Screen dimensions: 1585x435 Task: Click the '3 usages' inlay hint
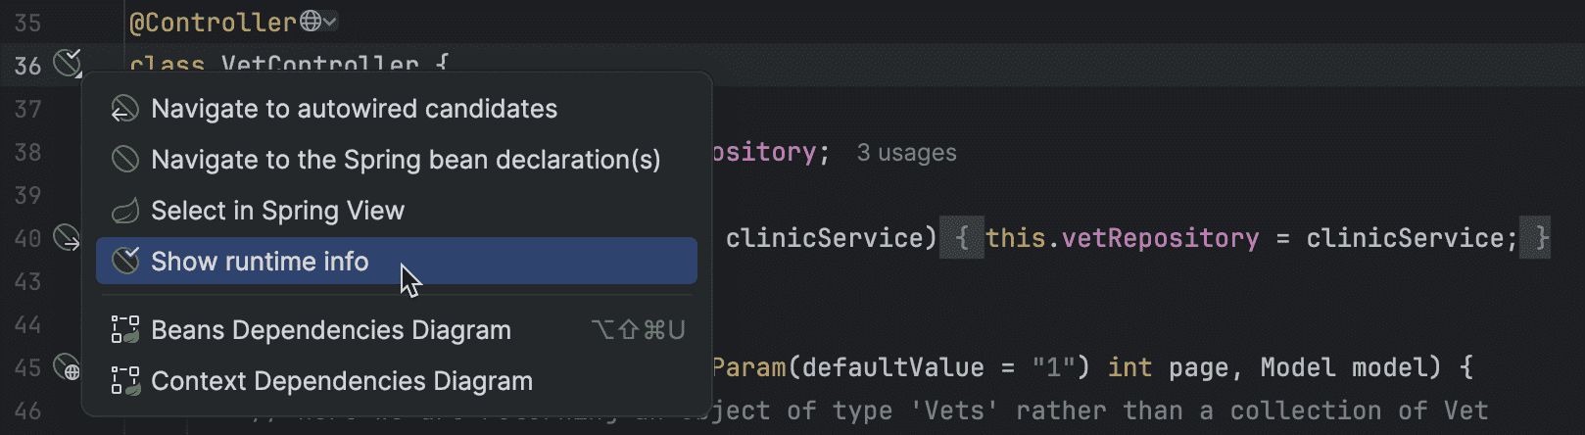(x=906, y=153)
